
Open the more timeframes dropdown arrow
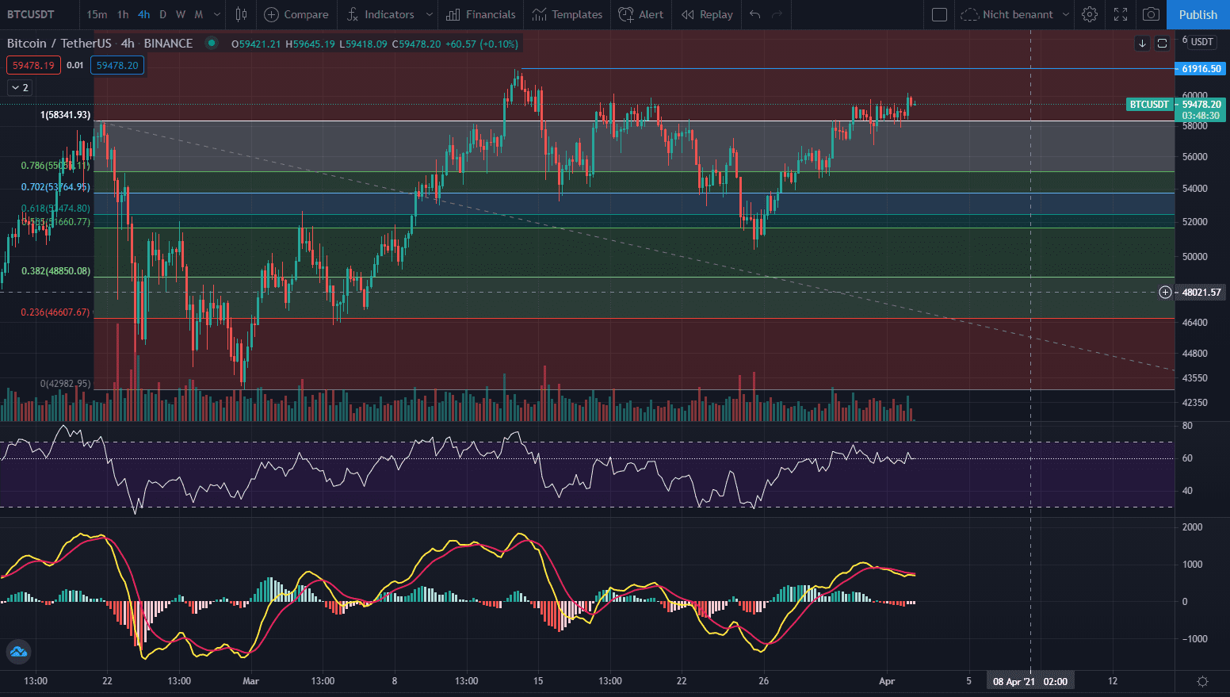click(x=217, y=14)
